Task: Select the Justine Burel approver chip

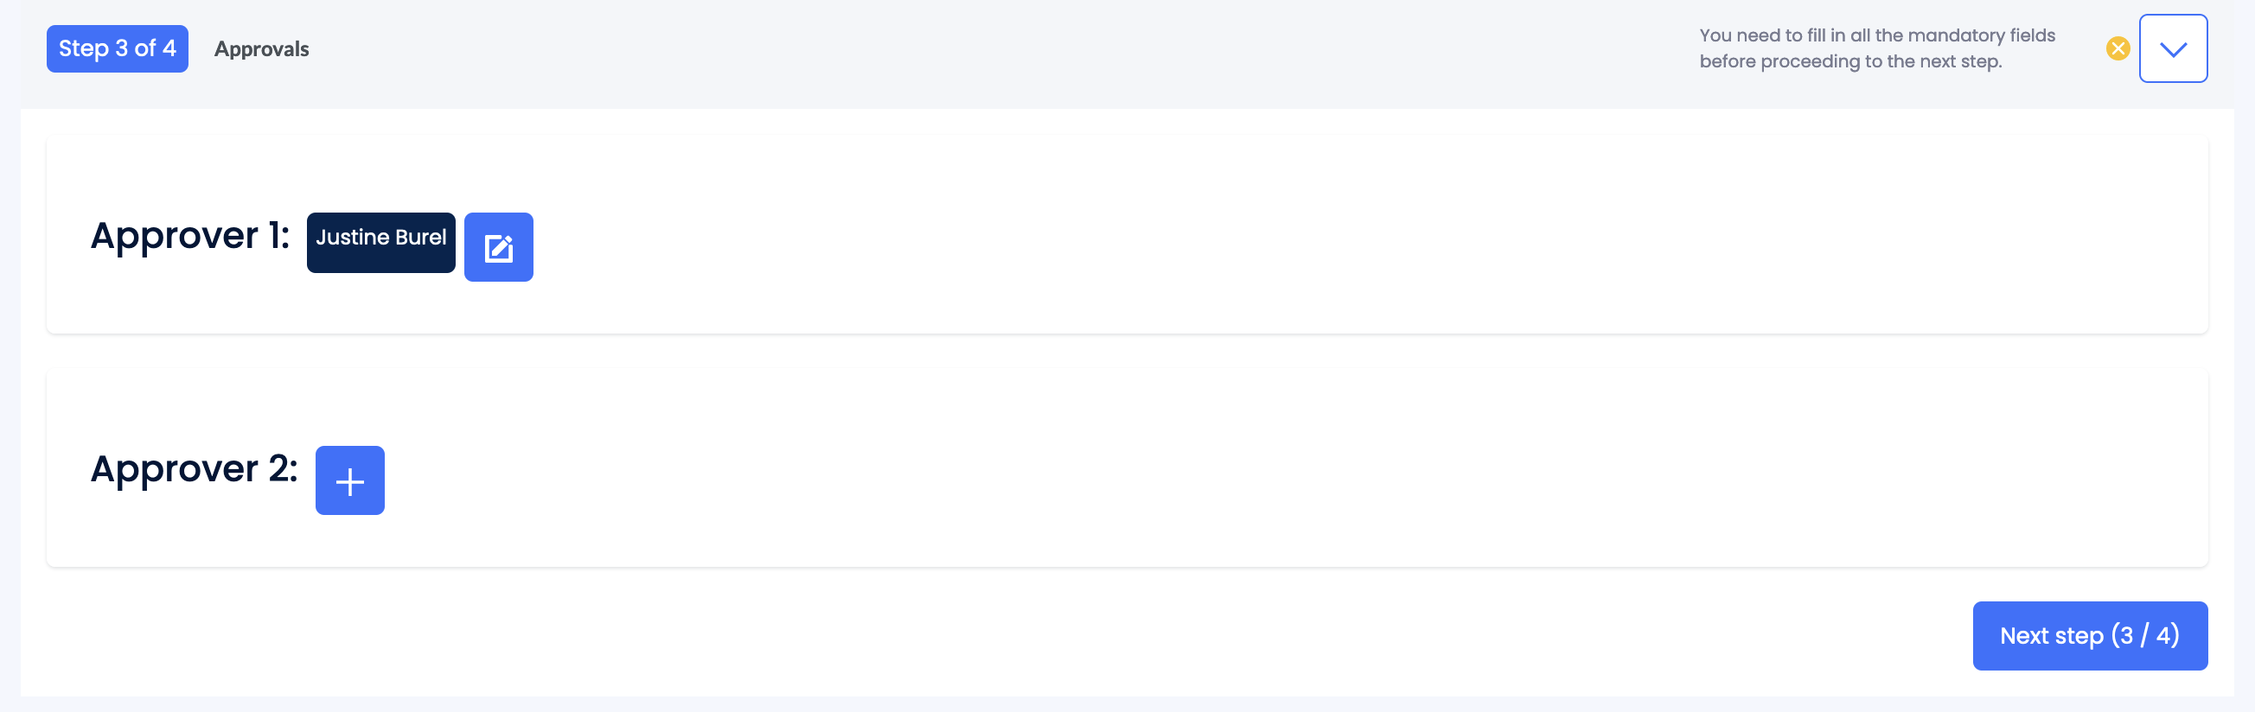Action: 380,241
